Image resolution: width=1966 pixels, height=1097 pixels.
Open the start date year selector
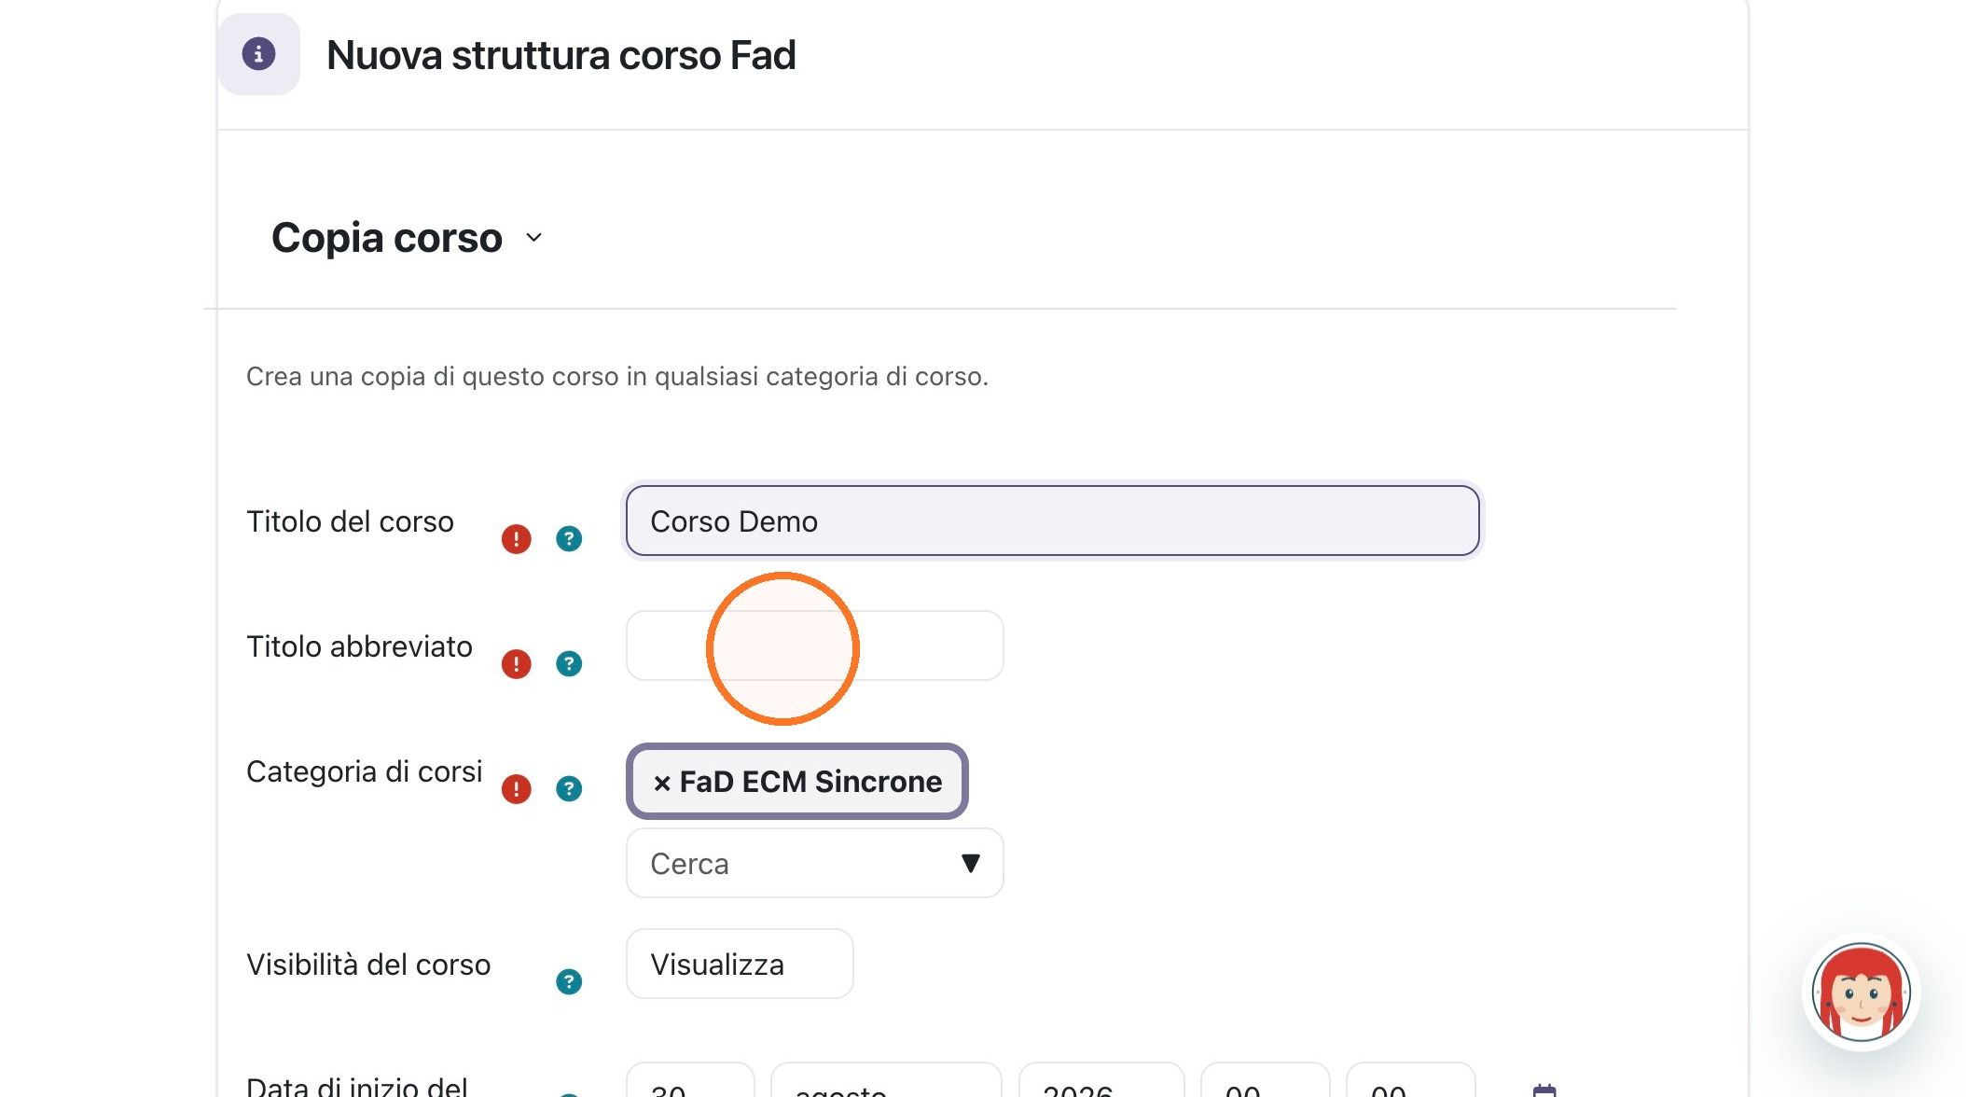tap(1101, 1082)
